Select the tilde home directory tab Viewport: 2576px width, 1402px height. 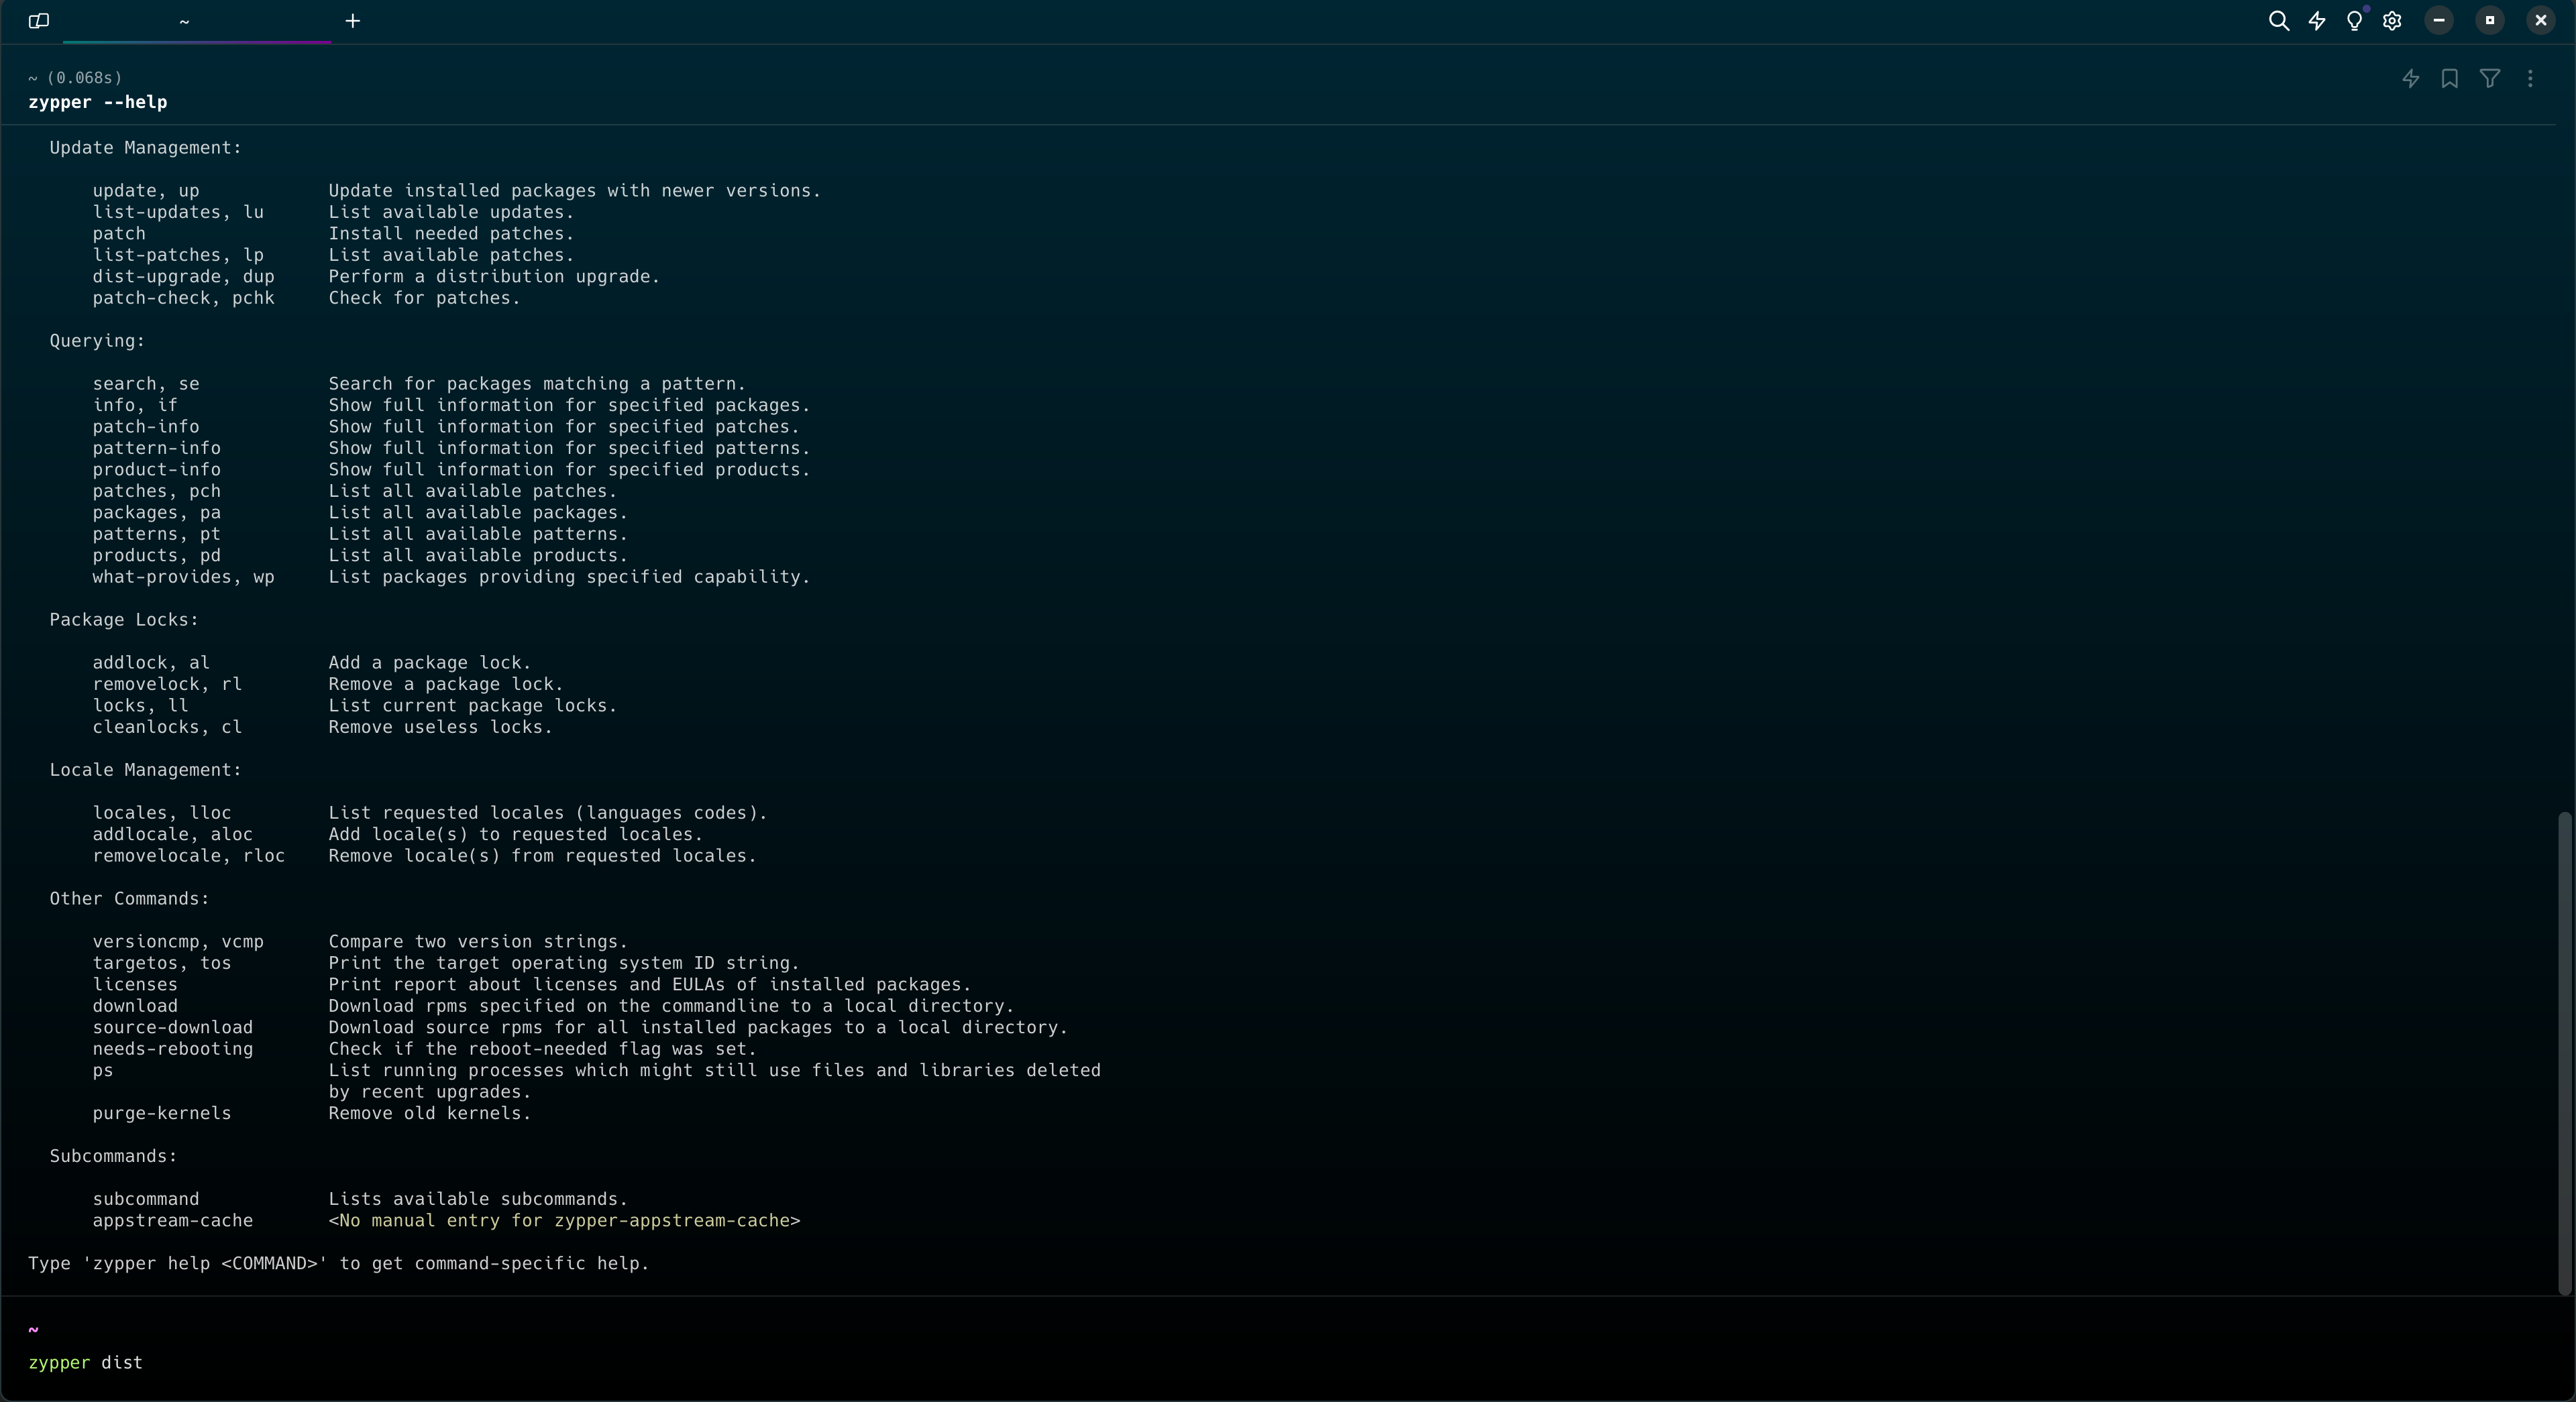tap(184, 20)
